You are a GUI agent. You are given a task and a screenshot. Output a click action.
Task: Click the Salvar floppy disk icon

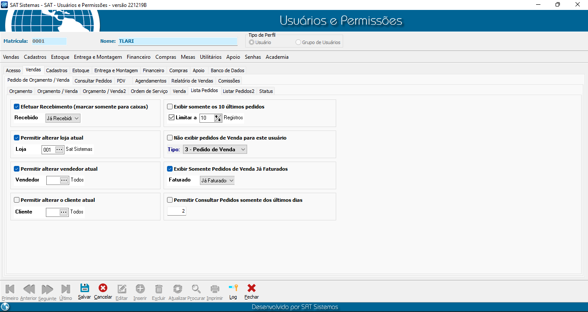(84, 289)
